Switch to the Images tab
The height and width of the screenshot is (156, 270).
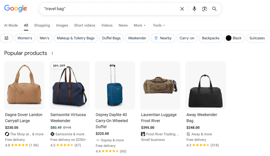point(62,25)
